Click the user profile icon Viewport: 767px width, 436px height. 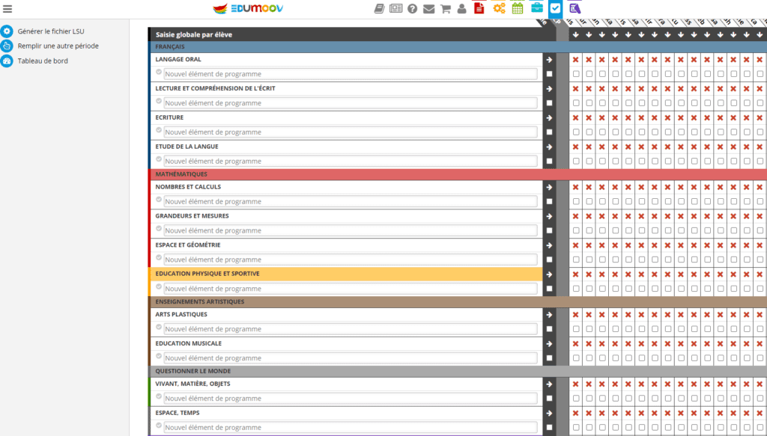[x=461, y=9]
